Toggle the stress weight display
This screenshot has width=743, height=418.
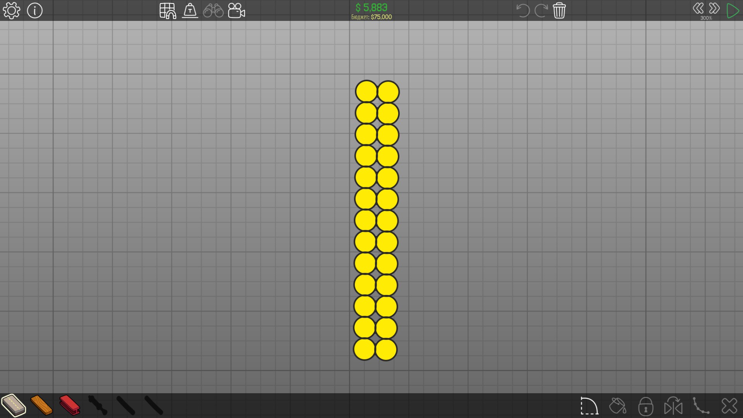(190, 11)
